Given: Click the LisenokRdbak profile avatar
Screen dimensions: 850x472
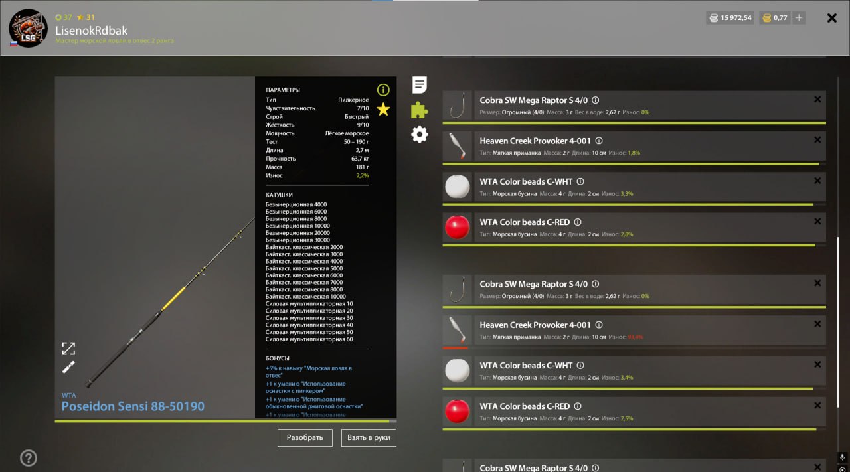Looking at the screenshot, I should [28, 28].
